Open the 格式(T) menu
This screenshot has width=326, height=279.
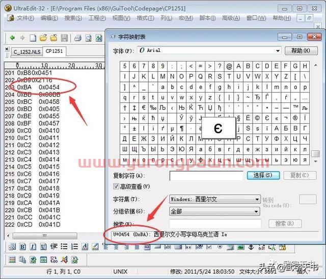click(x=145, y=18)
